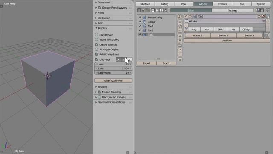Switch to the File tab

pos(242,4)
